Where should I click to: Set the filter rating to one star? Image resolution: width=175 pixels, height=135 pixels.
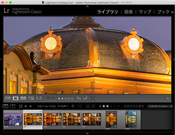[104, 106]
